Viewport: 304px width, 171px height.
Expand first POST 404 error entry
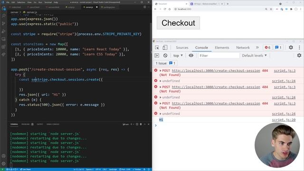(161, 71)
